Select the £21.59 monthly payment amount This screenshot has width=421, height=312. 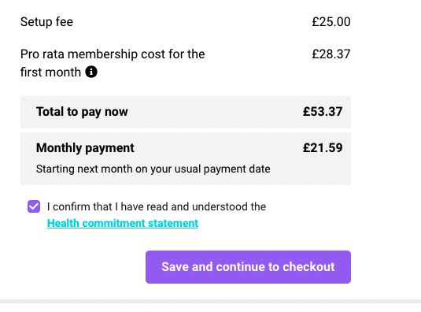(323, 148)
